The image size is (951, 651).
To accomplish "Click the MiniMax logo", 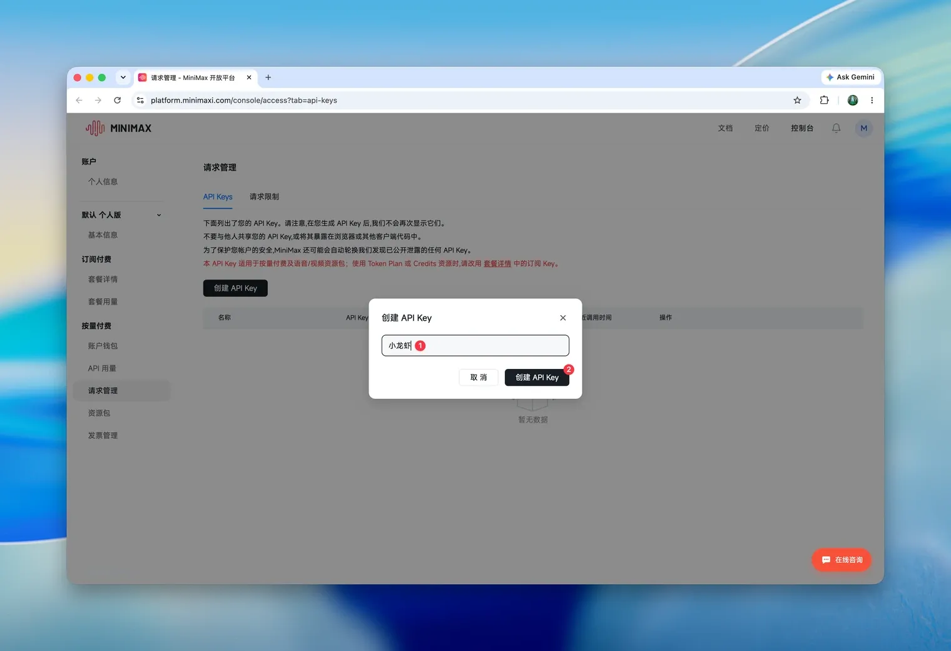I will (x=118, y=128).
